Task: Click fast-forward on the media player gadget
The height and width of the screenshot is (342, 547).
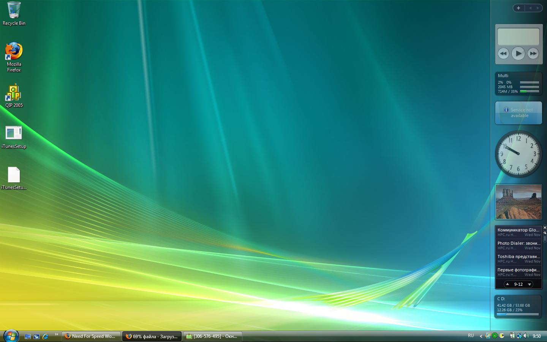Action: pyautogui.click(x=533, y=54)
